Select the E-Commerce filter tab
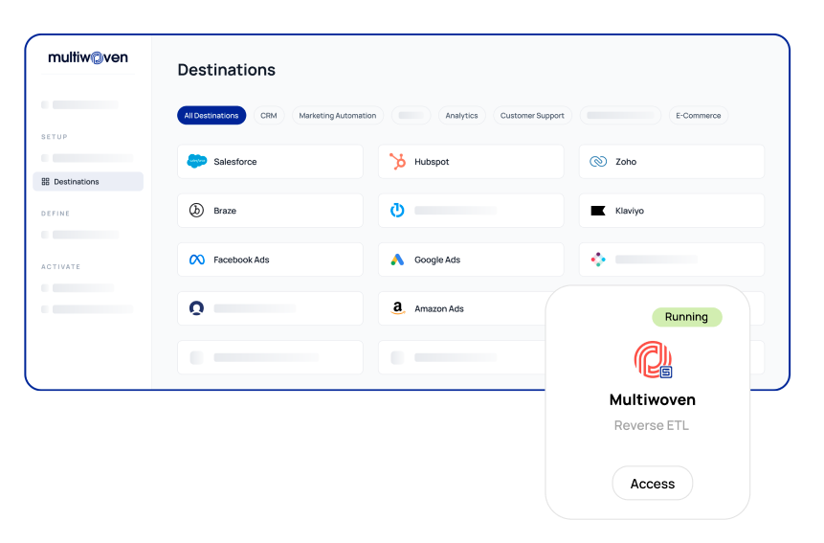 click(x=698, y=115)
